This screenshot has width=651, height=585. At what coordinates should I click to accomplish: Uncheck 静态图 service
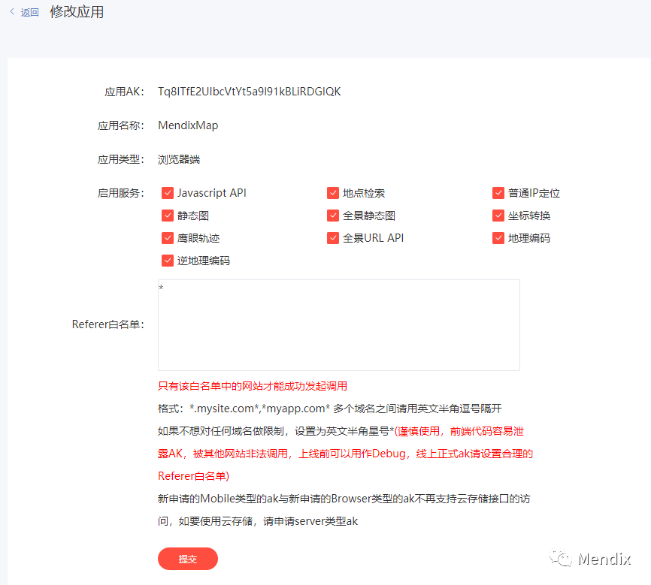coord(168,216)
